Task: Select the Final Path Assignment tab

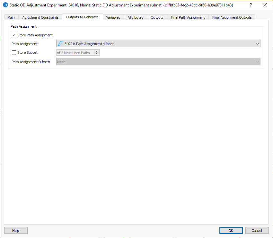Action: tap(188, 17)
